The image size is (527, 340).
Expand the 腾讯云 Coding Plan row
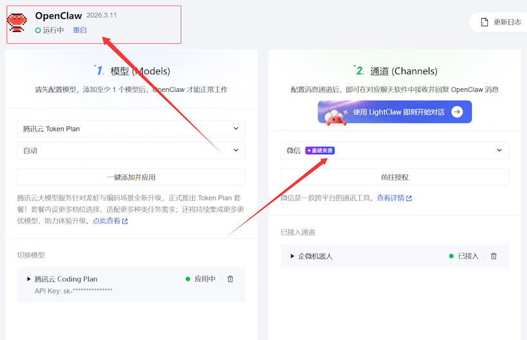29,279
